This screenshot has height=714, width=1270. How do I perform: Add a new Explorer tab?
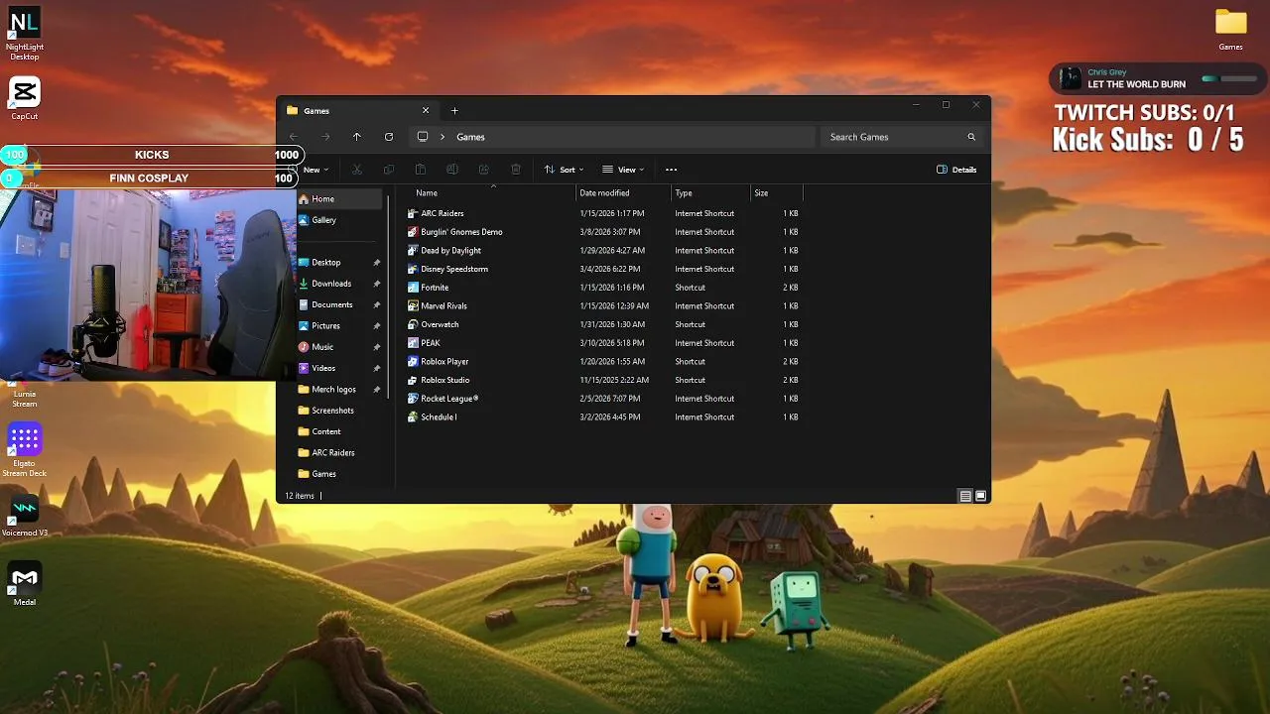tap(454, 110)
